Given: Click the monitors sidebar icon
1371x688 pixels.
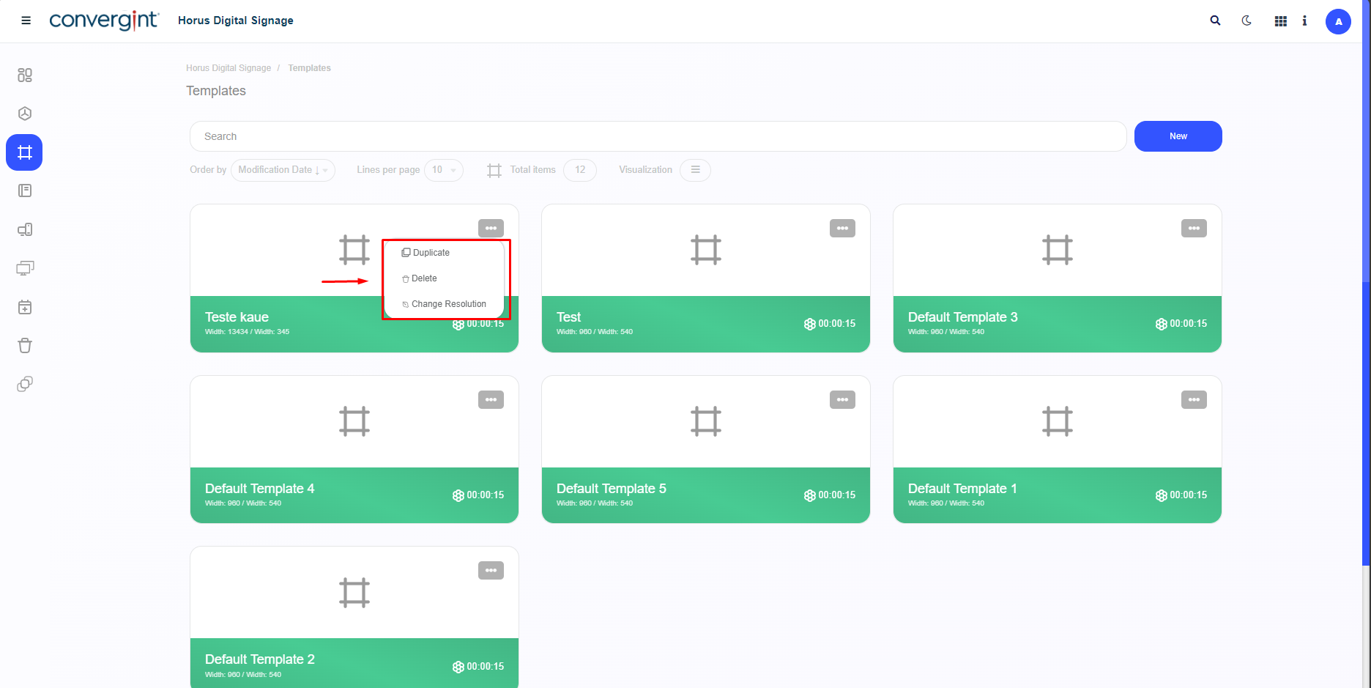Looking at the screenshot, I should 25,268.
